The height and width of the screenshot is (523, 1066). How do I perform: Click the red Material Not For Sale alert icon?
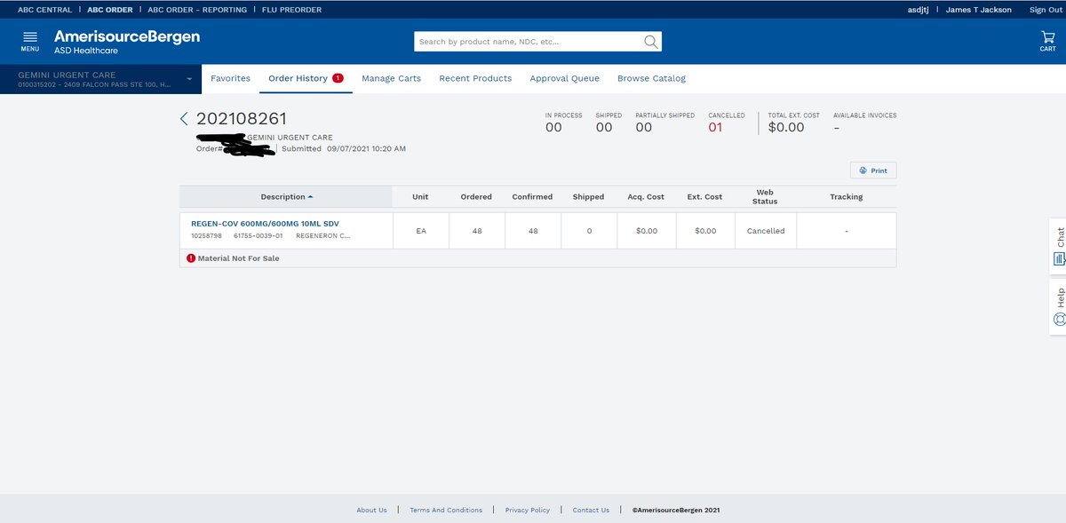(x=191, y=258)
